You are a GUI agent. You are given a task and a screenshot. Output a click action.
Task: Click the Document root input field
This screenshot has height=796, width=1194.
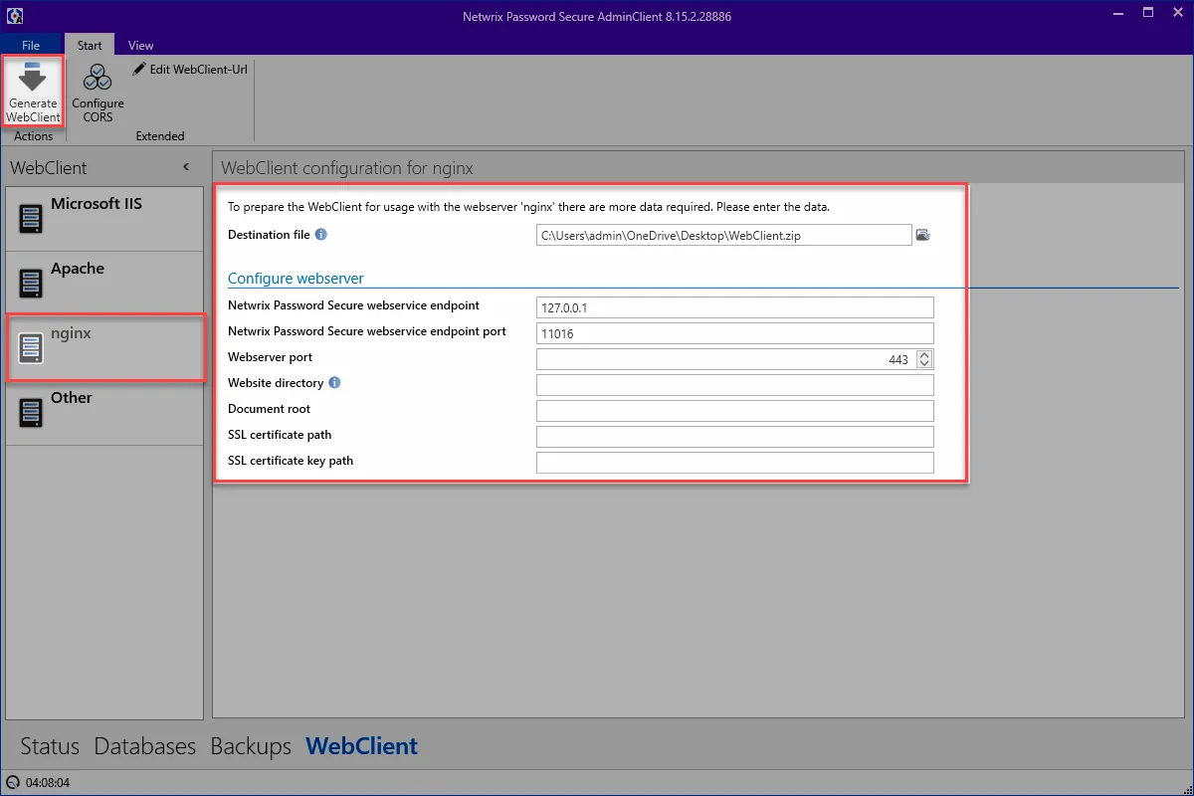(x=735, y=411)
